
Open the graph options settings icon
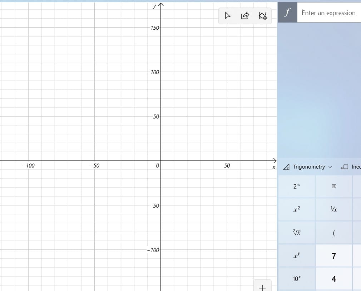coord(263,16)
